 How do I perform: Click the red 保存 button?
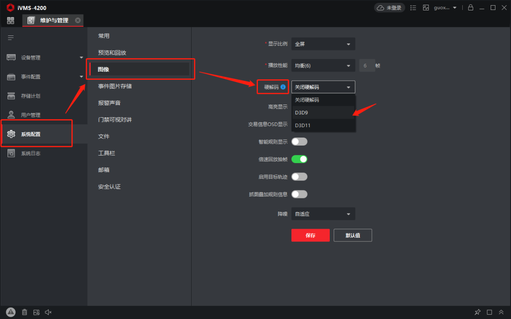click(310, 235)
